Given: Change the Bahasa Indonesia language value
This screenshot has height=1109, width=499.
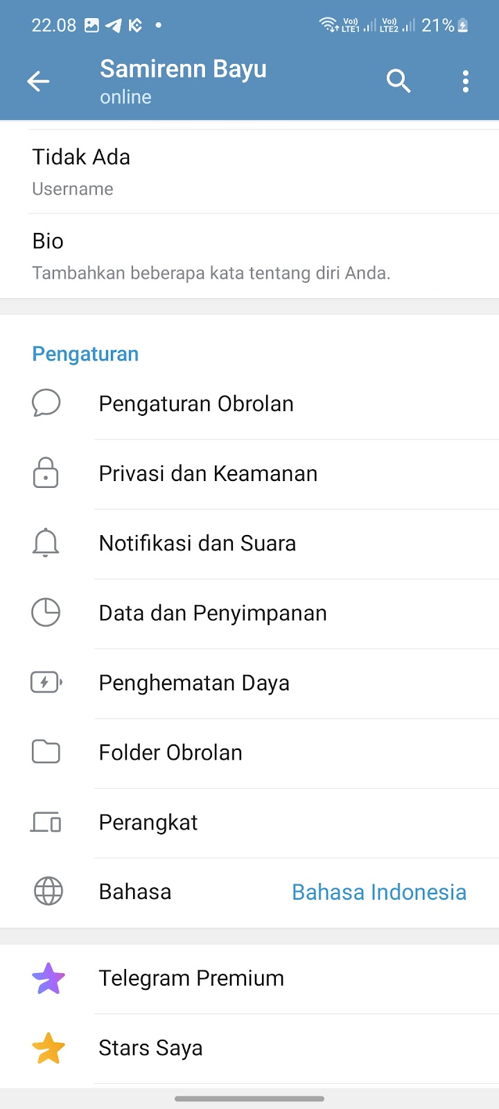Looking at the screenshot, I should pyautogui.click(x=378, y=892).
